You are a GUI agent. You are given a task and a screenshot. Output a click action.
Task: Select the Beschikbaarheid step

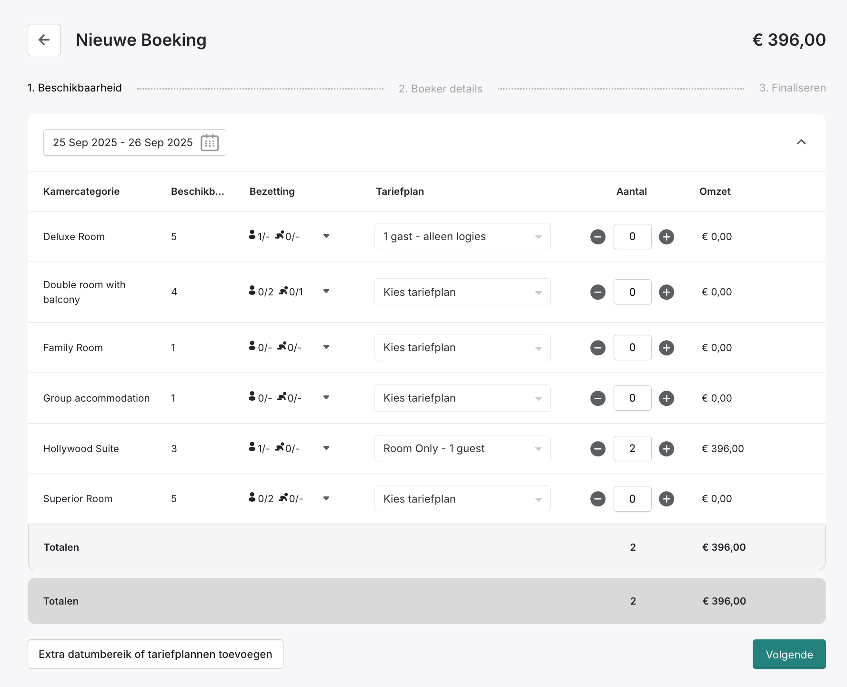point(75,88)
